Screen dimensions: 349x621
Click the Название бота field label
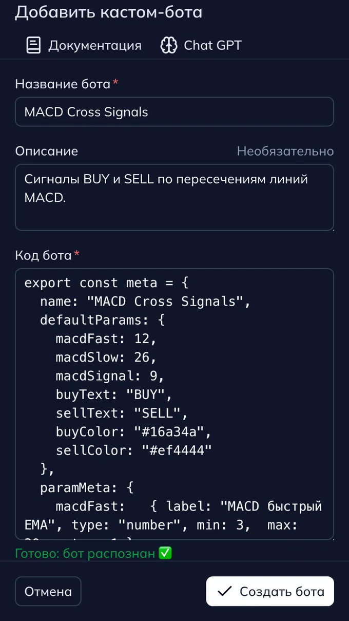click(63, 84)
